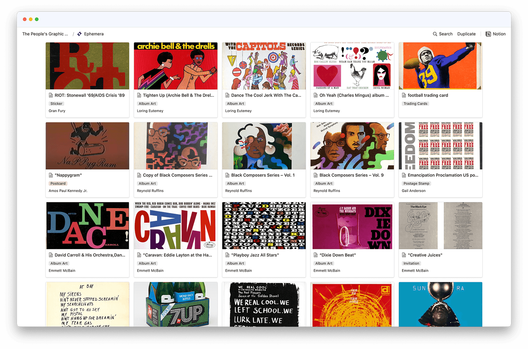528x349 pixels.
Task: Click the Ephemera page icon in breadcrumb
Action: [x=80, y=34]
